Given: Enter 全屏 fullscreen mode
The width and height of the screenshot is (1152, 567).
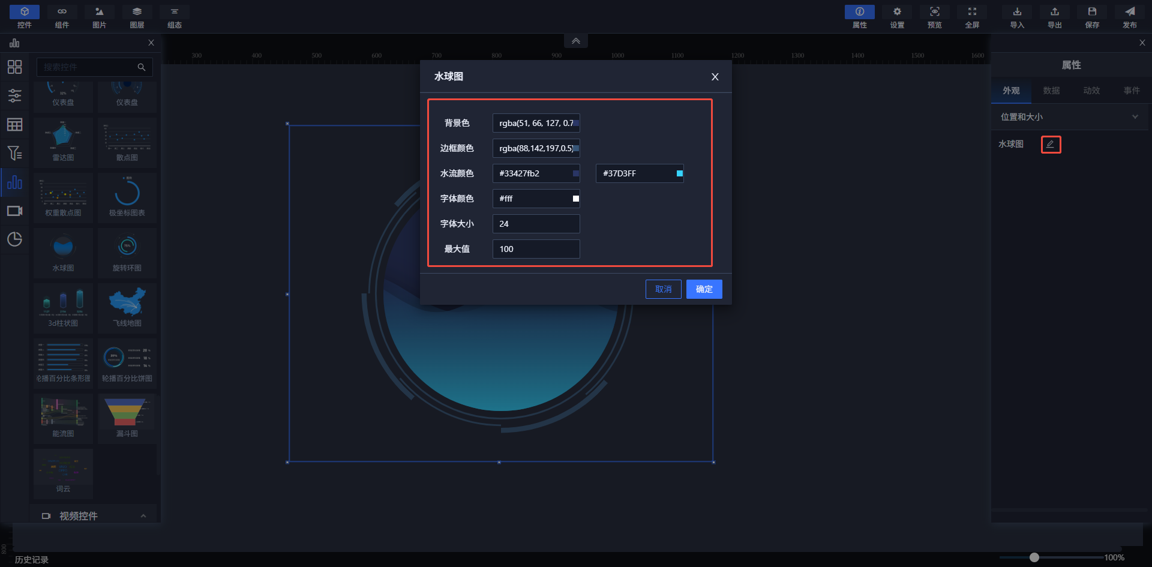Looking at the screenshot, I should (972, 17).
